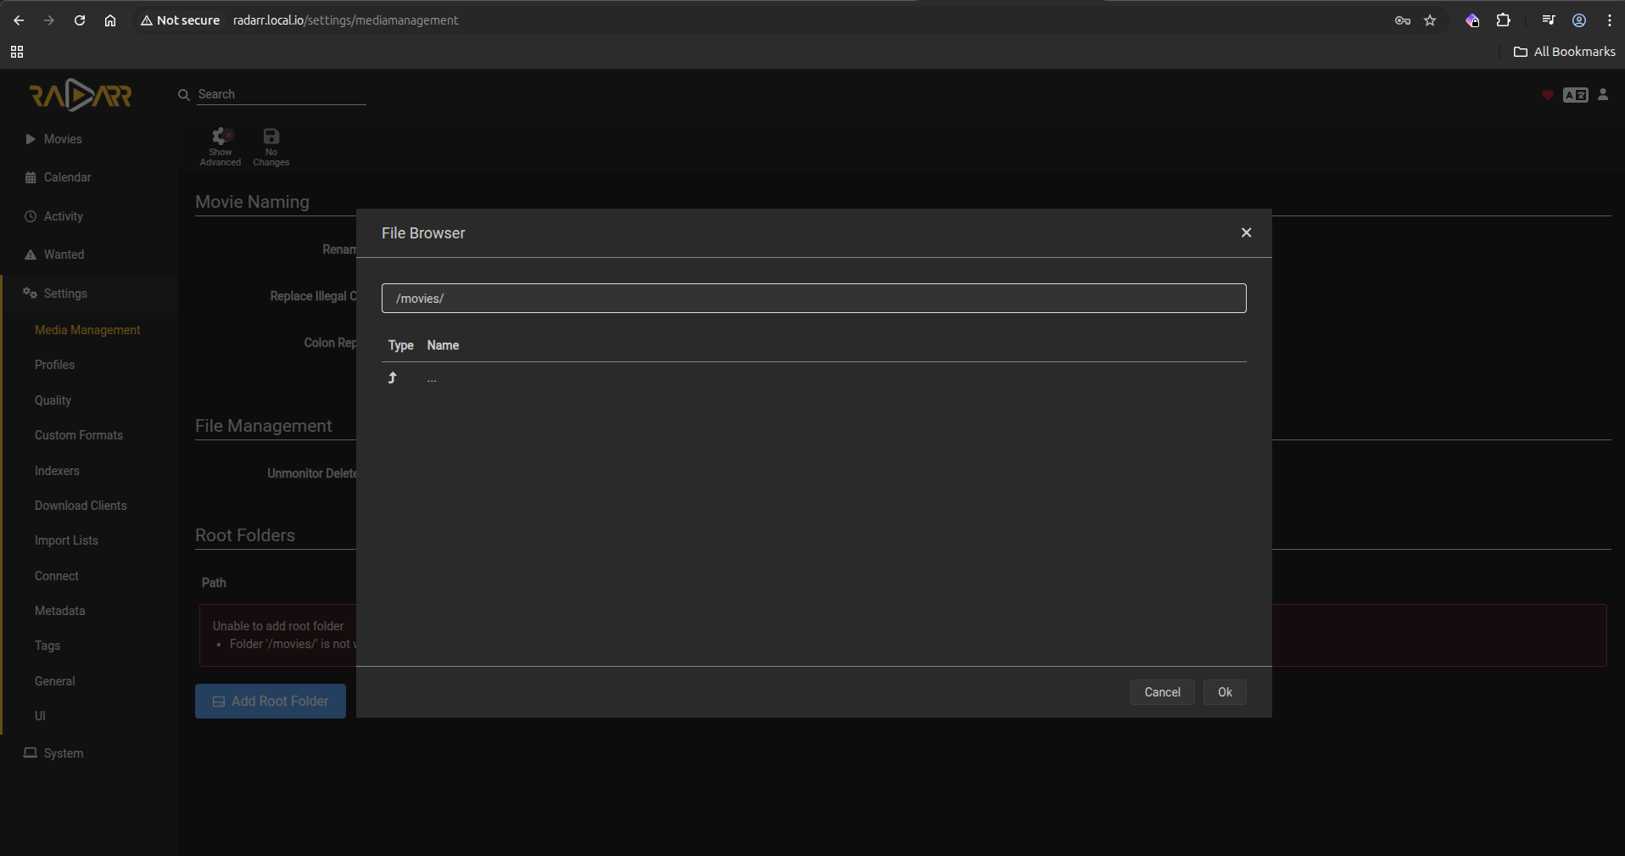Image resolution: width=1625 pixels, height=856 pixels.
Task: Go to Quality settings
Action: tap(53, 400)
